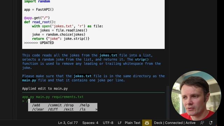The height and width of the screenshot is (126, 224).
Task: Choose /drop from command suggestions
Action: [x=69, y=105]
